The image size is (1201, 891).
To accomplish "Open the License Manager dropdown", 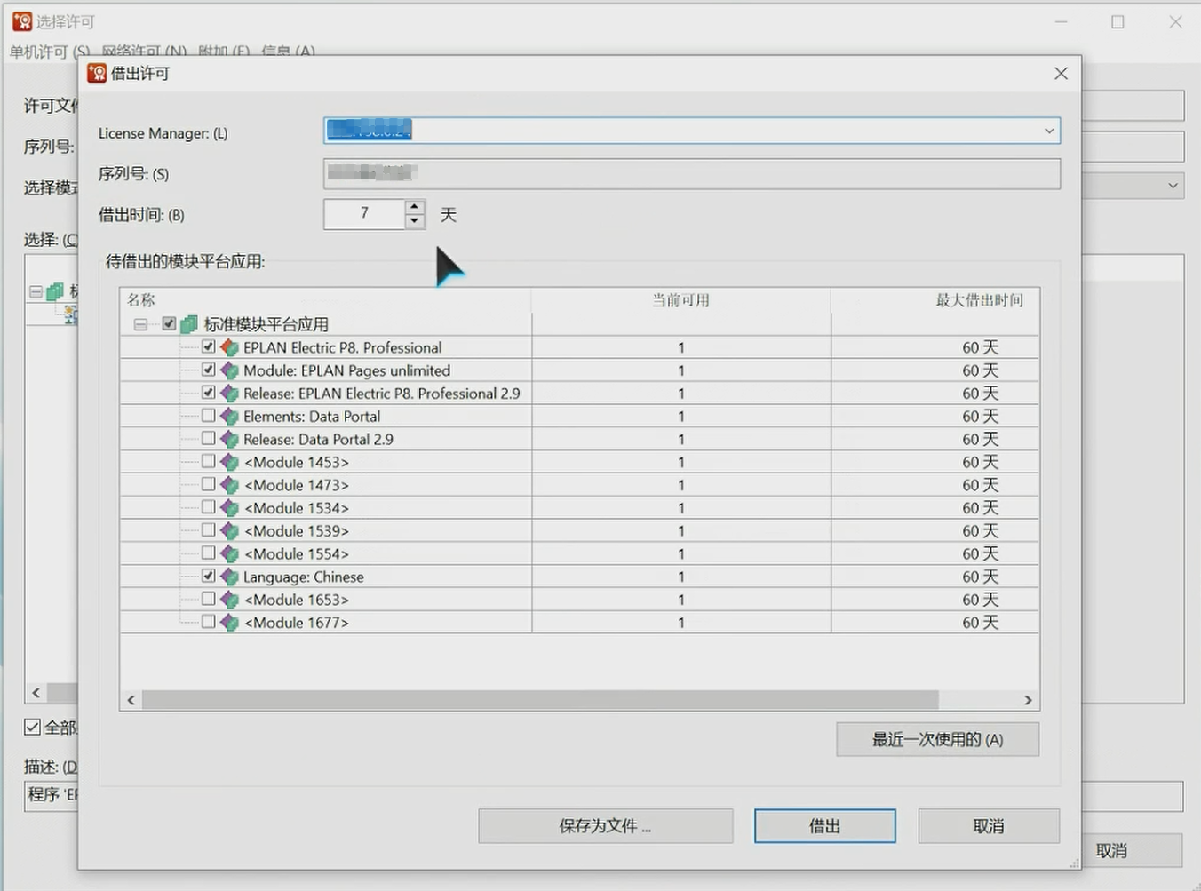I will click(x=1049, y=131).
